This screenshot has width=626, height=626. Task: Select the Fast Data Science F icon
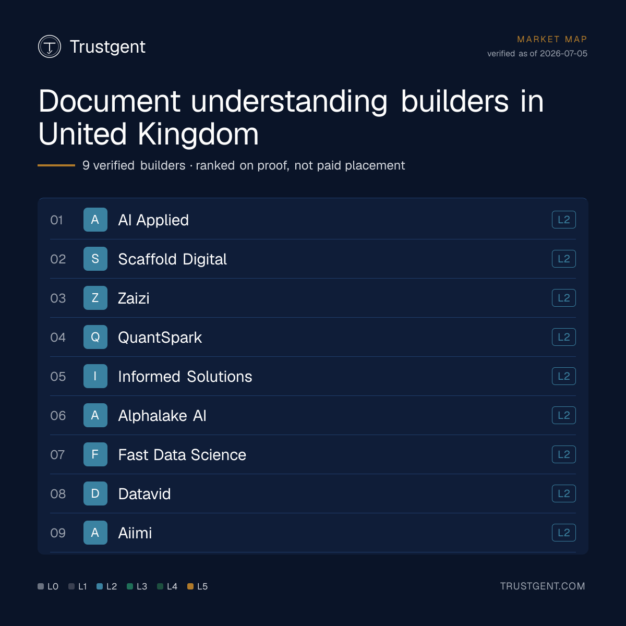[x=95, y=454]
